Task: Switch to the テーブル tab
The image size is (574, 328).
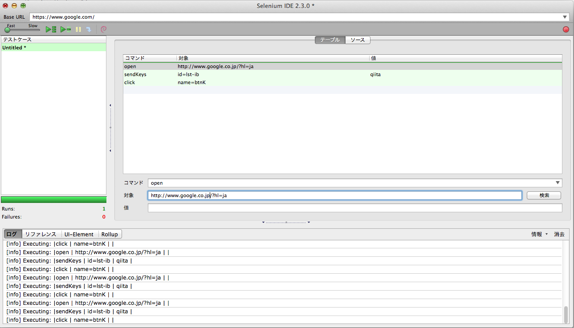Action: tap(330, 40)
